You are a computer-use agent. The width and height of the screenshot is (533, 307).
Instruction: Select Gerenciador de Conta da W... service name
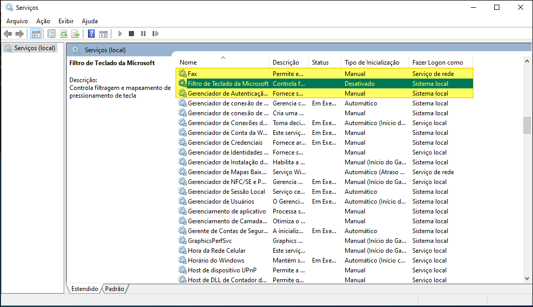pyautogui.click(x=228, y=133)
